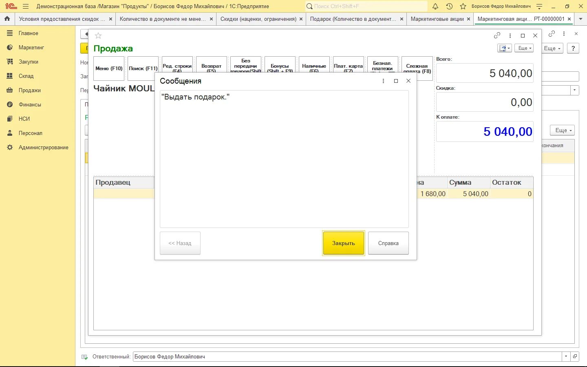Click the Сумма cell 5 040,00
This screenshot has height=367, width=587.
tap(469, 194)
